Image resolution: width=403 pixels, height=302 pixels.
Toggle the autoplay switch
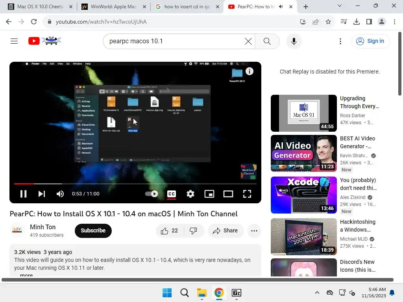pos(152,194)
